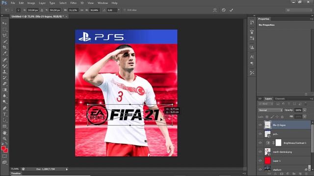The height and width of the screenshot is (176, 314).
Task: Select the Horizontal Type tool
Action: pyautogui.click(x=4, y=114)
